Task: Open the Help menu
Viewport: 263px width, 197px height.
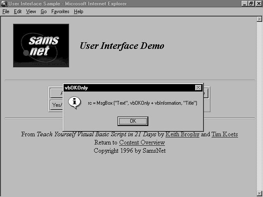Action: (78, 11)
